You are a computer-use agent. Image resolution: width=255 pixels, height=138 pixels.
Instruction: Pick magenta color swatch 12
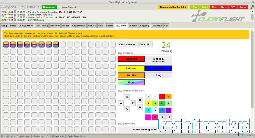point(148,117)
